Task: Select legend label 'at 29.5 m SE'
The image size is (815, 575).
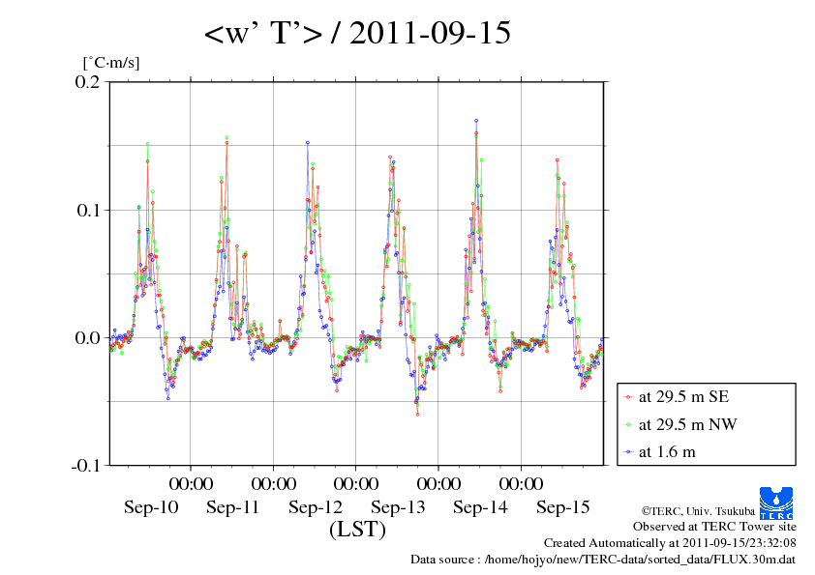Action: pyautogui.click(x=683, y=397)
